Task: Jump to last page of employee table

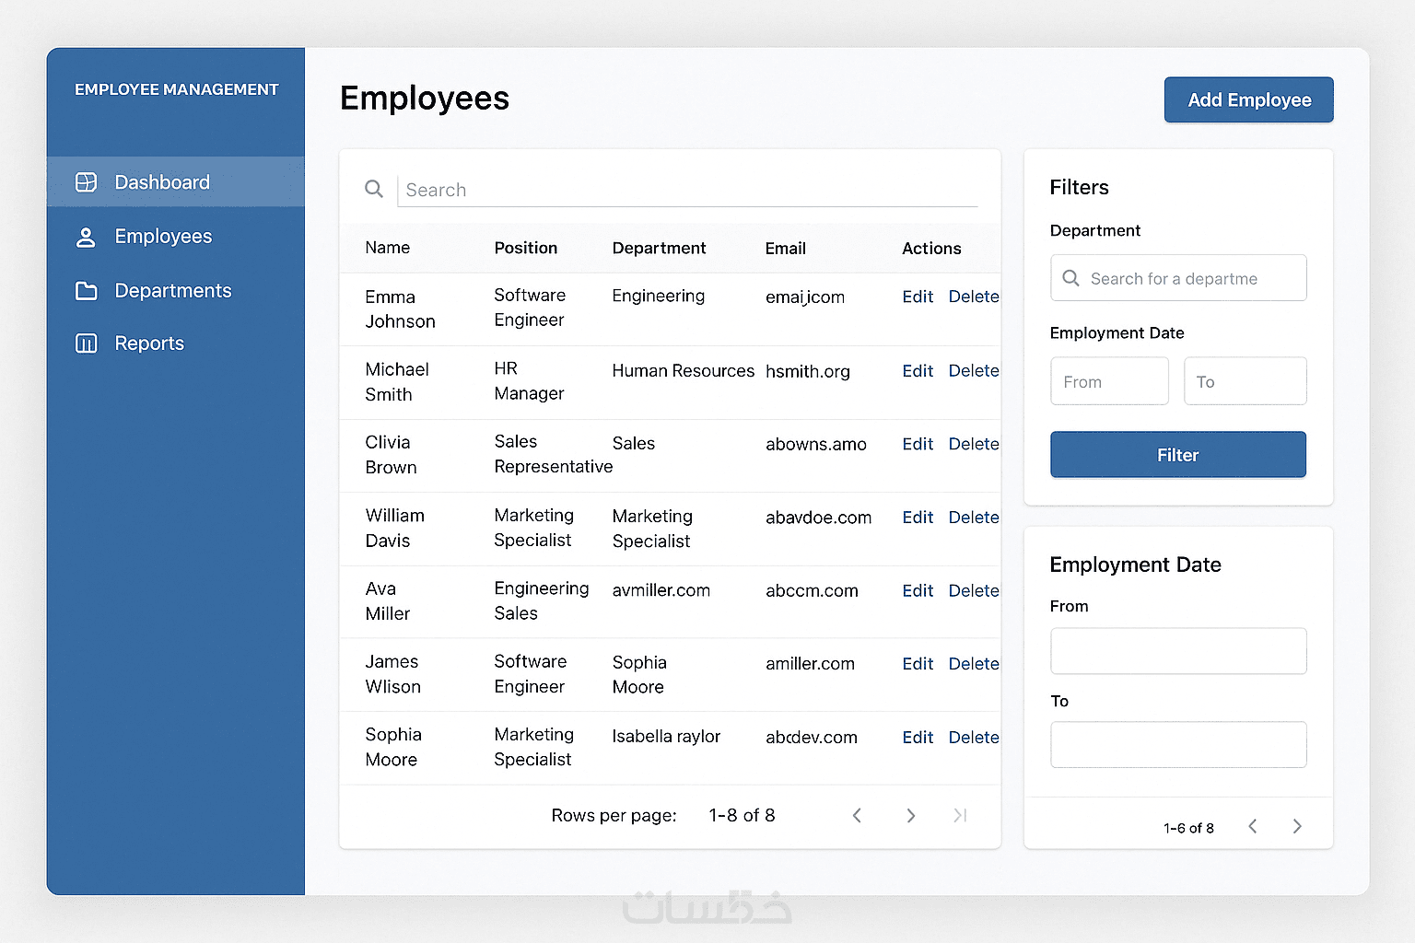Action: (x=960, y=815)
